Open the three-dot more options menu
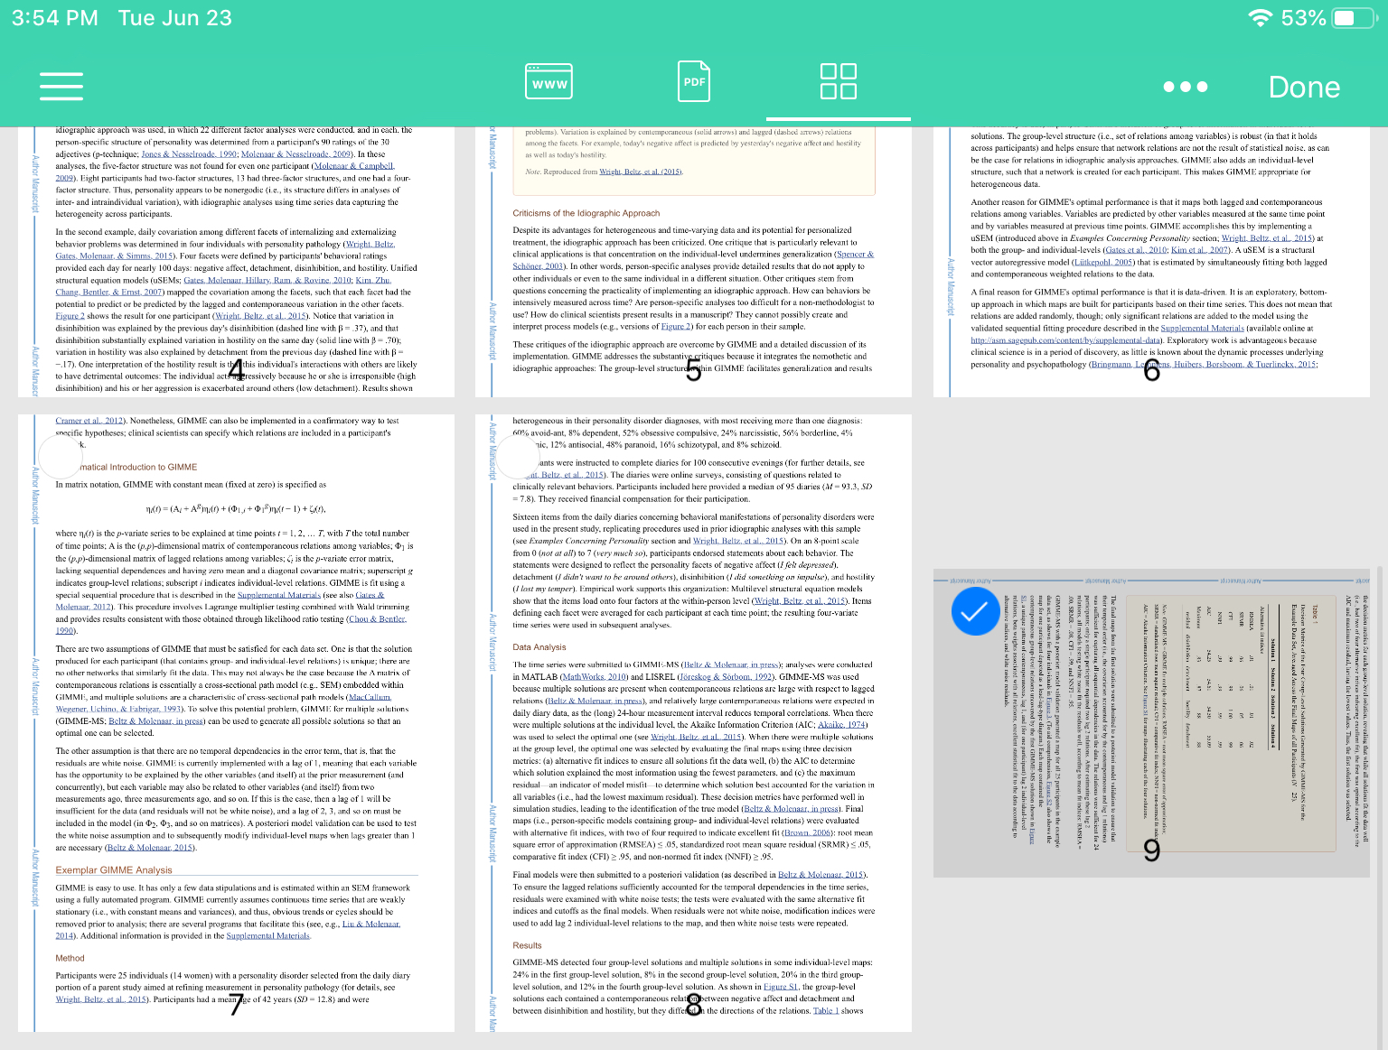 click(x=1186, y=87)
